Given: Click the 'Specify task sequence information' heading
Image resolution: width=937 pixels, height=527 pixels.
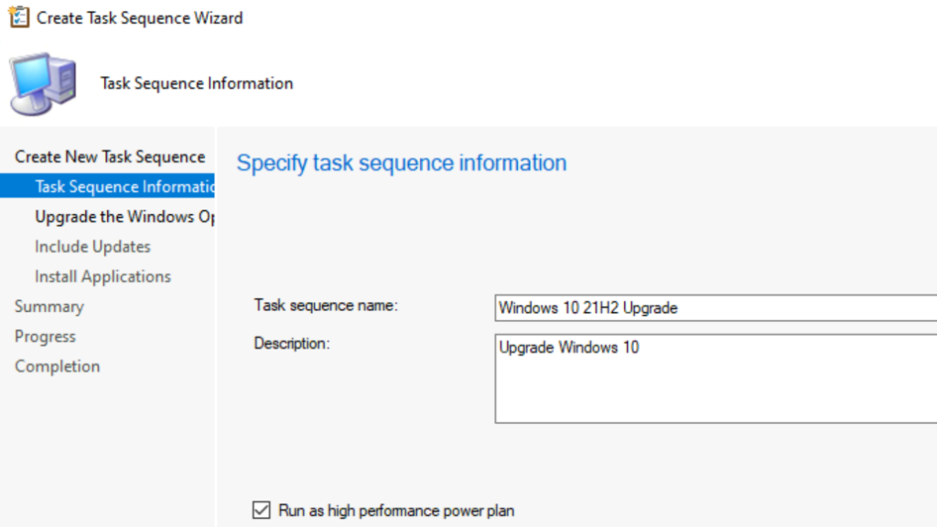Looking at the screenshot, I should (x=402, y=164).
